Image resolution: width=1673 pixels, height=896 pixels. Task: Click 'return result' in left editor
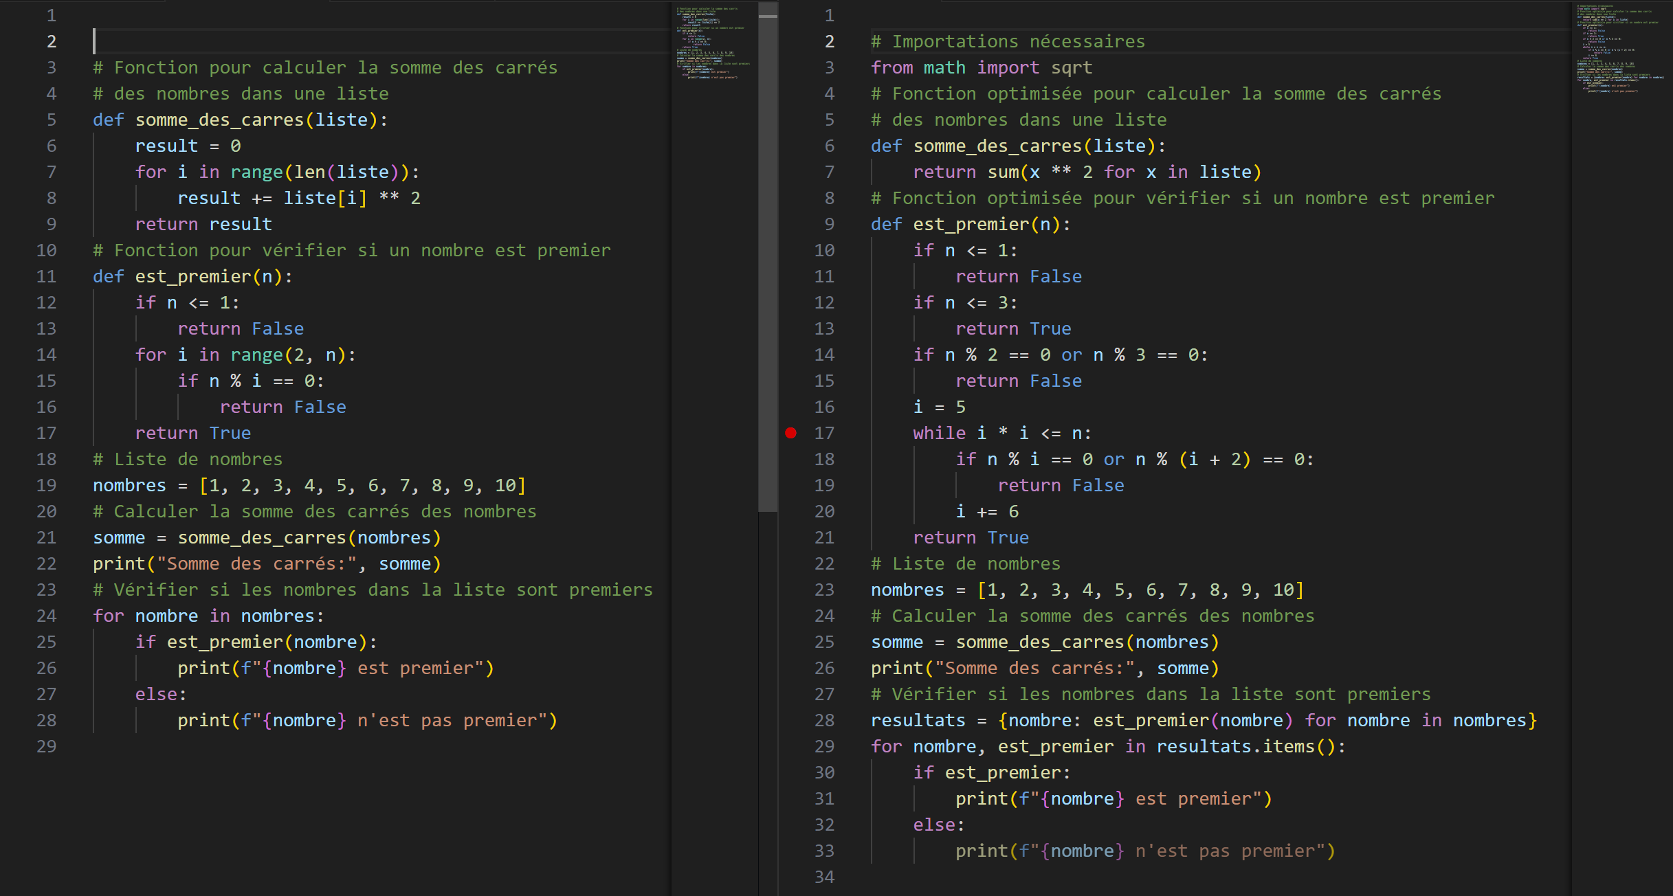click(x=203, y=224)
